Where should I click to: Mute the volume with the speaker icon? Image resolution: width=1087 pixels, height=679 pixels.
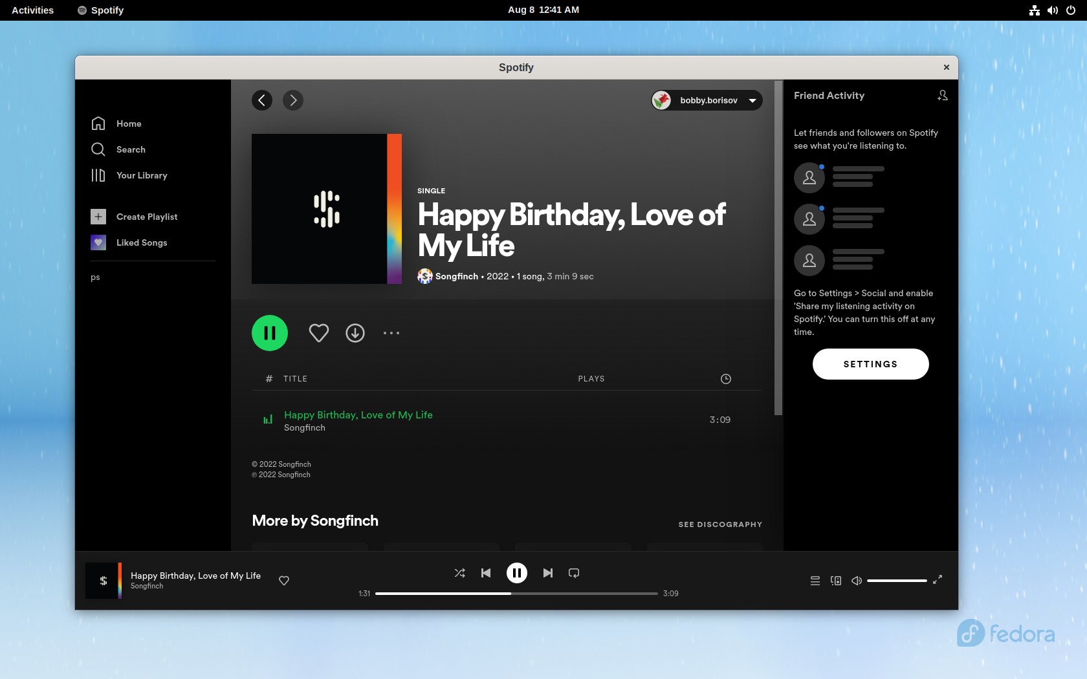click(856, 581)
